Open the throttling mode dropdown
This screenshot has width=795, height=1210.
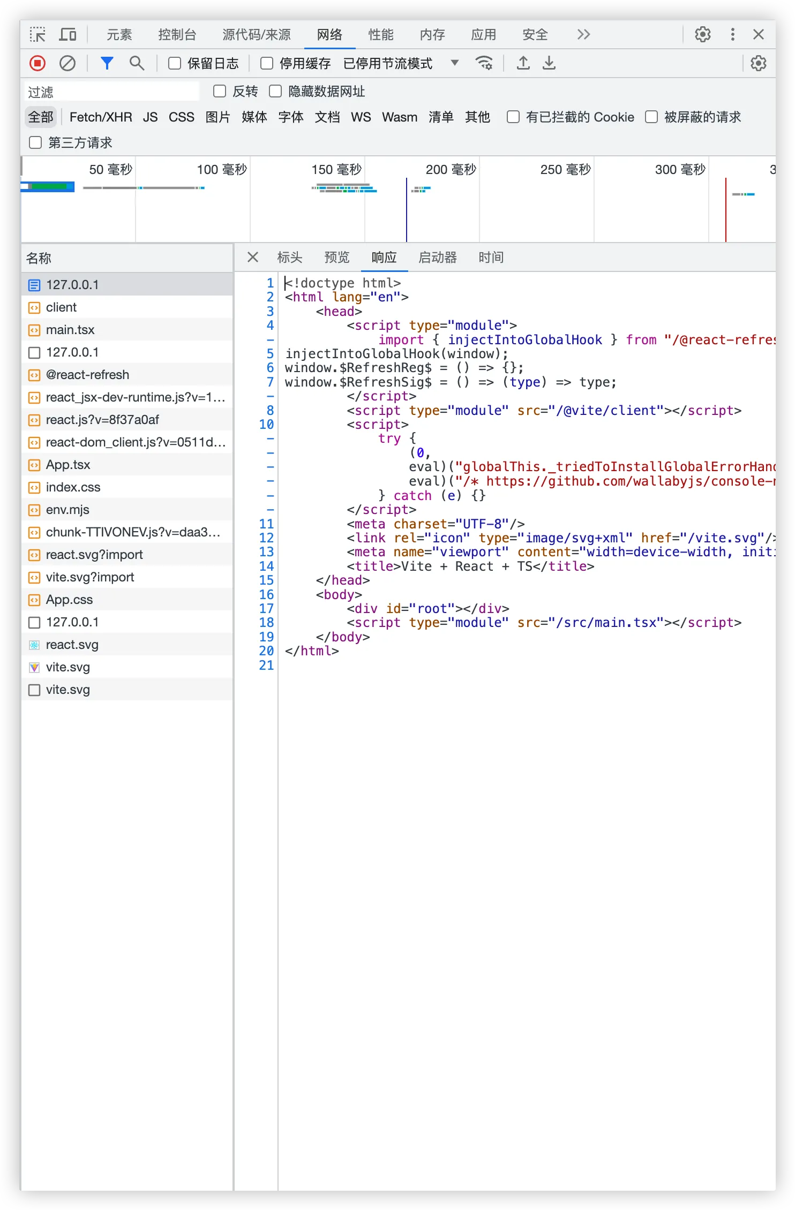454,63
